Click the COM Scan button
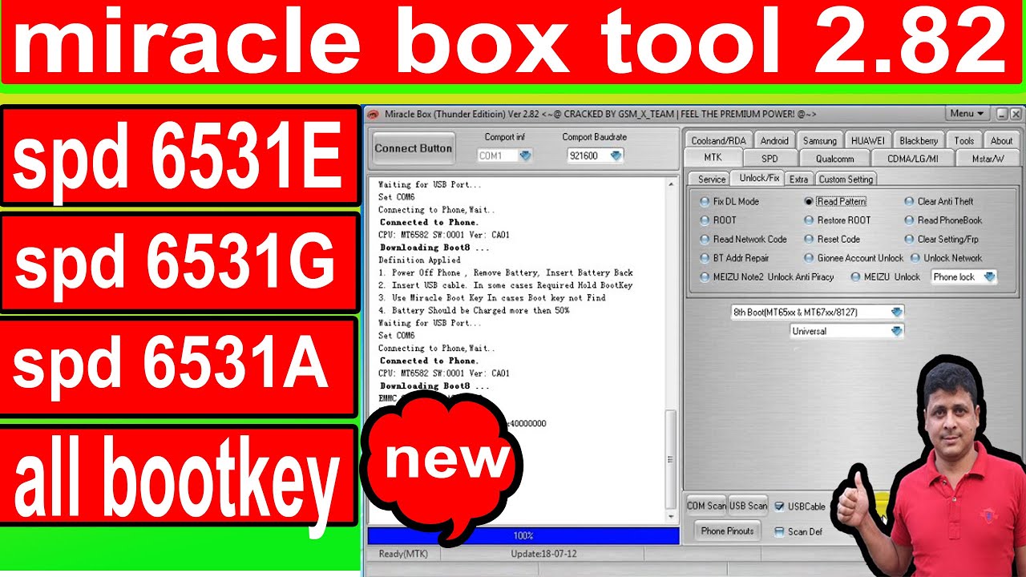 (x=706, y=506)
